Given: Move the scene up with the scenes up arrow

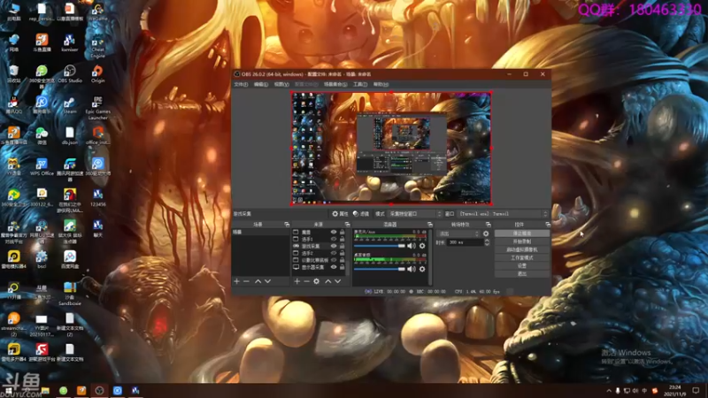Looking at the screenshot, I should coord(258,281).
